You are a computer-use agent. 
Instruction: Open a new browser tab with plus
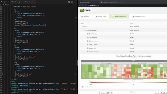point(122,2)
